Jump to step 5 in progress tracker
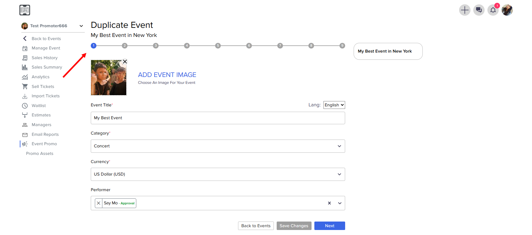532x235 pixels. tap(218, 46)
